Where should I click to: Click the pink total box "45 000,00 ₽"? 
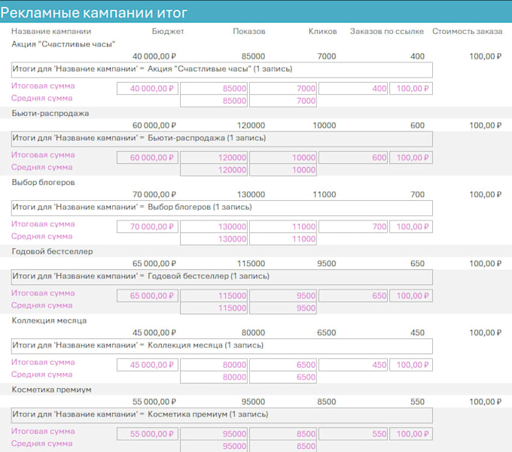click(x=148, y=365)
